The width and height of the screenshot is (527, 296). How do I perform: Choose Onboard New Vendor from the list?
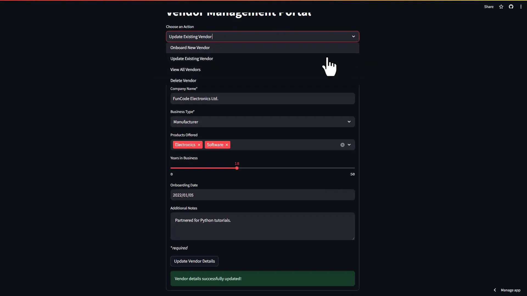click(x=190, y=47)
